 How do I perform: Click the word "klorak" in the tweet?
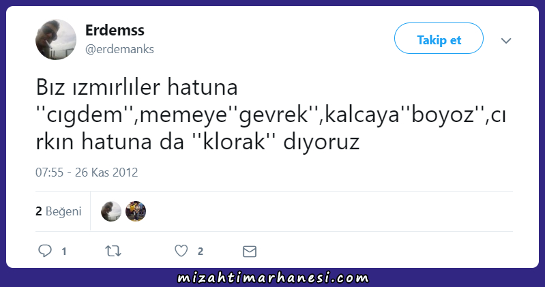[x=233, y=141]
